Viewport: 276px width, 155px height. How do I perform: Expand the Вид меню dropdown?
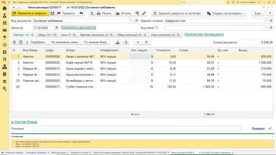(x=267, y=28)
